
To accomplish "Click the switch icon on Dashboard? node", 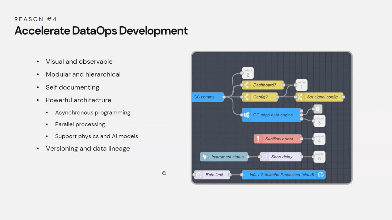I will pos(246,85).
